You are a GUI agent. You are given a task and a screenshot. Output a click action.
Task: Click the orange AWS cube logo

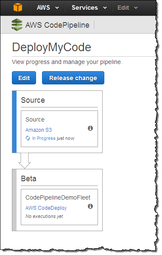tap(18, 8)
